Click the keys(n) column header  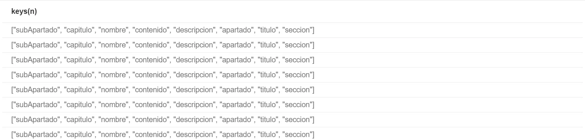point(24,12)
